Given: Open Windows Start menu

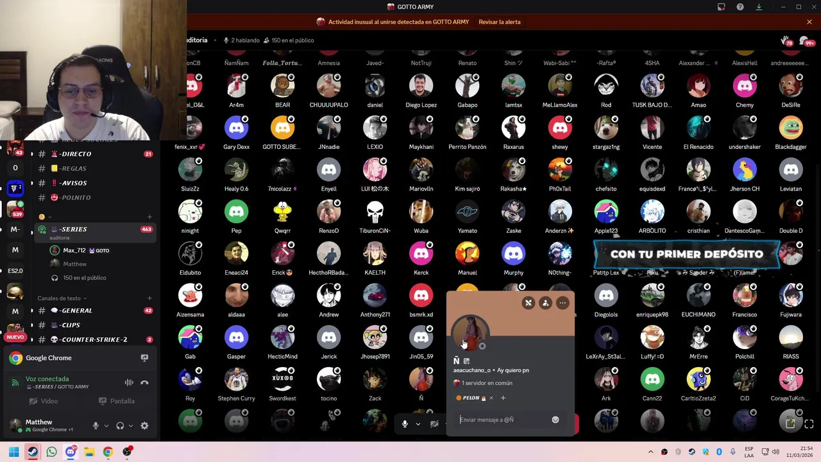Looking at the screenshot, I should coord(14,452).
